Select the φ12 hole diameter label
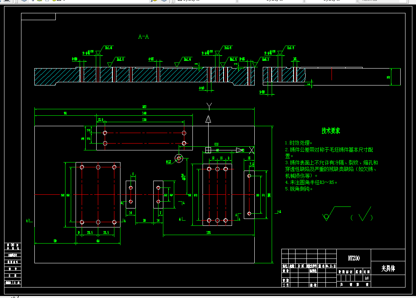The width and height of the screenshot is (416, 298). (x=169, y=162)
